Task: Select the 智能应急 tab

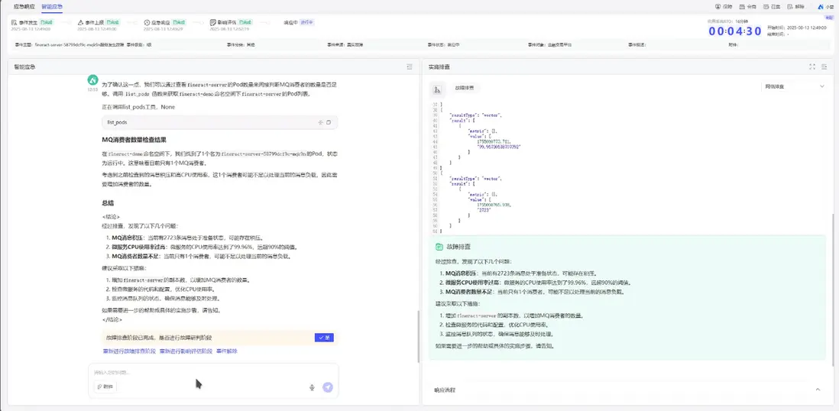Action: (x=52, y=6)
